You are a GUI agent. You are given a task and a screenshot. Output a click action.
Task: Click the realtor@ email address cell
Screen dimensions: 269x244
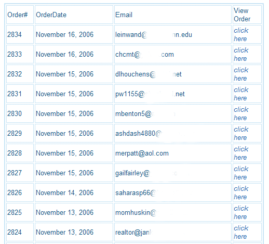(x=173, y=232)
